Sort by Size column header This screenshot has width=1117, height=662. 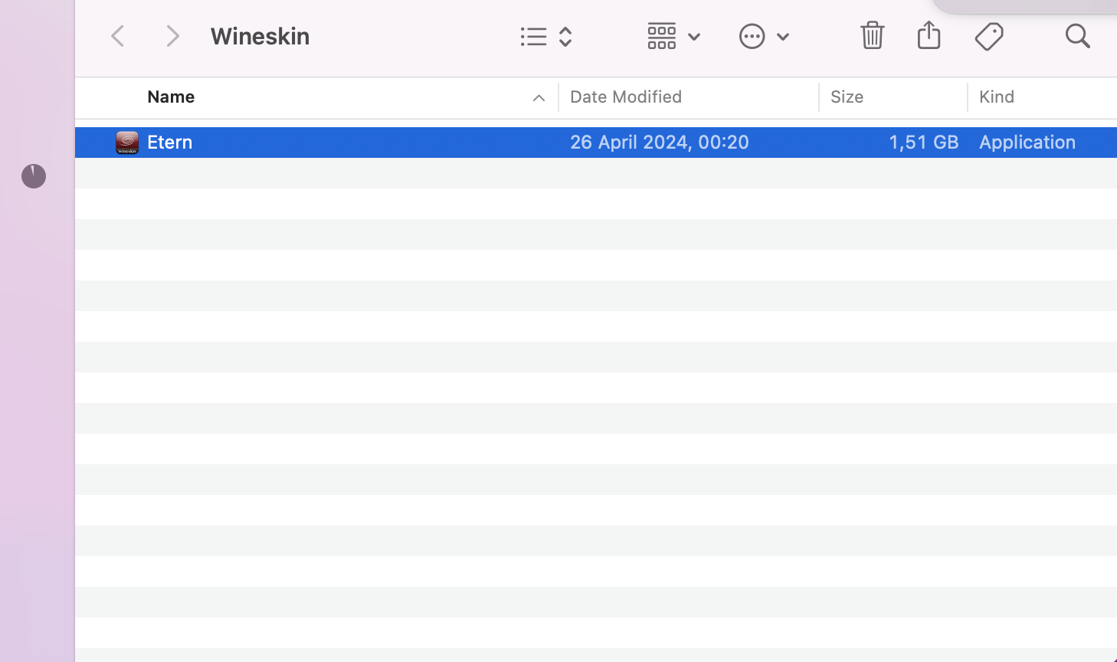pyautogui.click(x=847, y=97)
